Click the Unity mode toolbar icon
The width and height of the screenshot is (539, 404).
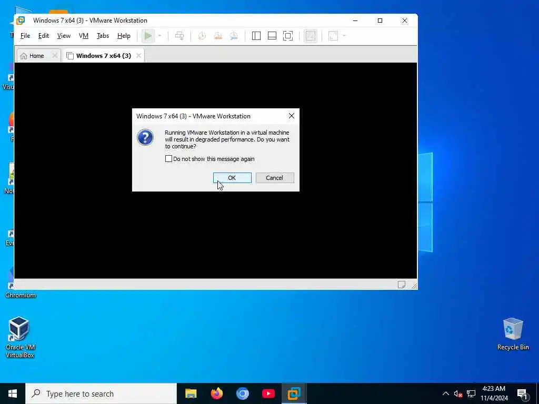click(x=311, y=36)
